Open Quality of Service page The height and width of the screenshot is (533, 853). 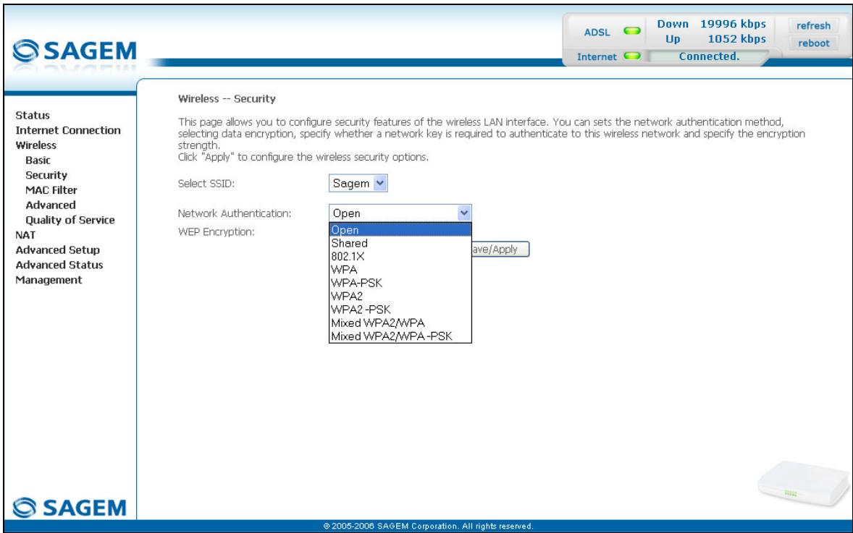pos(70,220)
